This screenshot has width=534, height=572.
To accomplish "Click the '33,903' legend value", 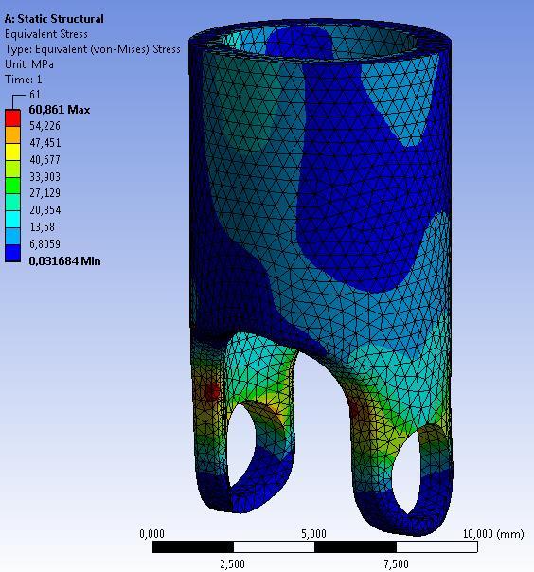I will coord(44,176).
